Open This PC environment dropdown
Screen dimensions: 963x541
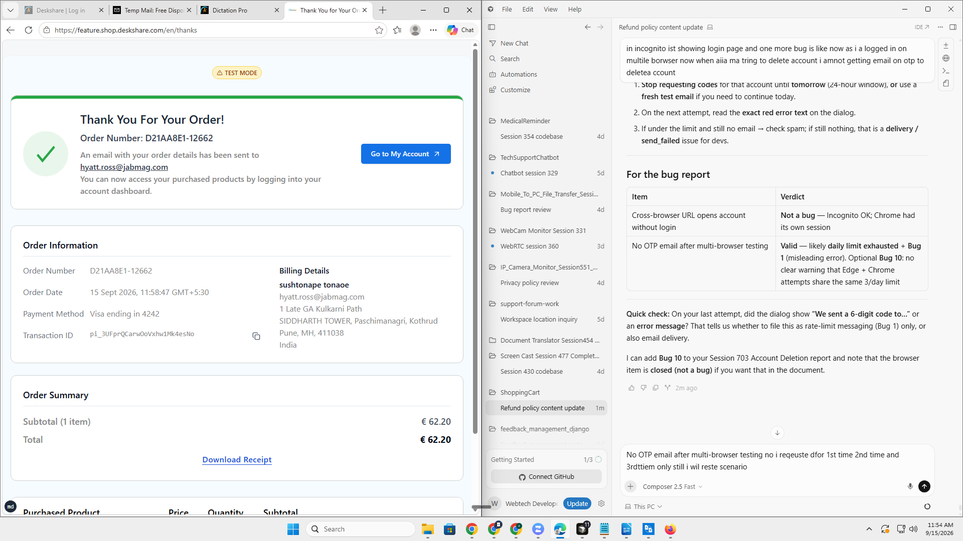click(644, 506)
